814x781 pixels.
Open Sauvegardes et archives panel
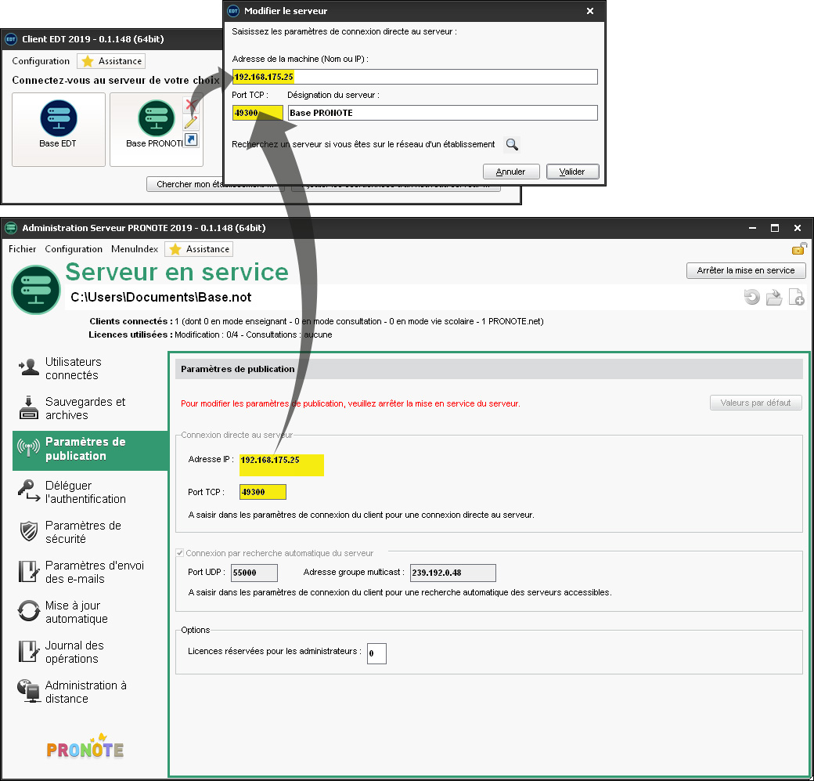pyautogui.click(x=88, y=408)
